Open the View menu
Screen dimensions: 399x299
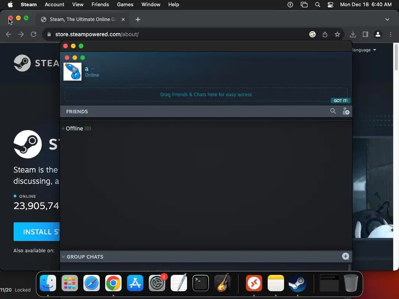(78, 5)
